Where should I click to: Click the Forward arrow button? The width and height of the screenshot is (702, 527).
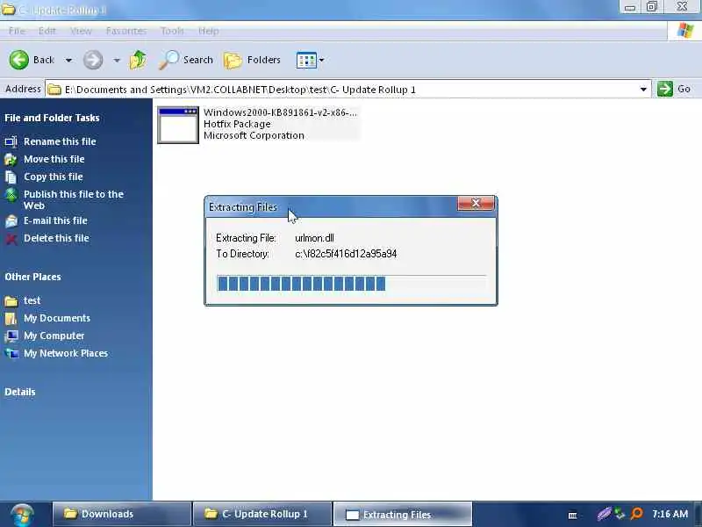tap(93, 60)
